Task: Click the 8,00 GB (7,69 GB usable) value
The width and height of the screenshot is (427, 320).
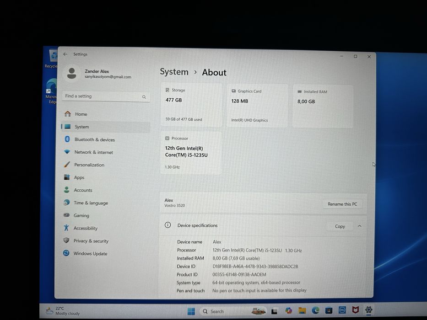Action: point(236,258)
